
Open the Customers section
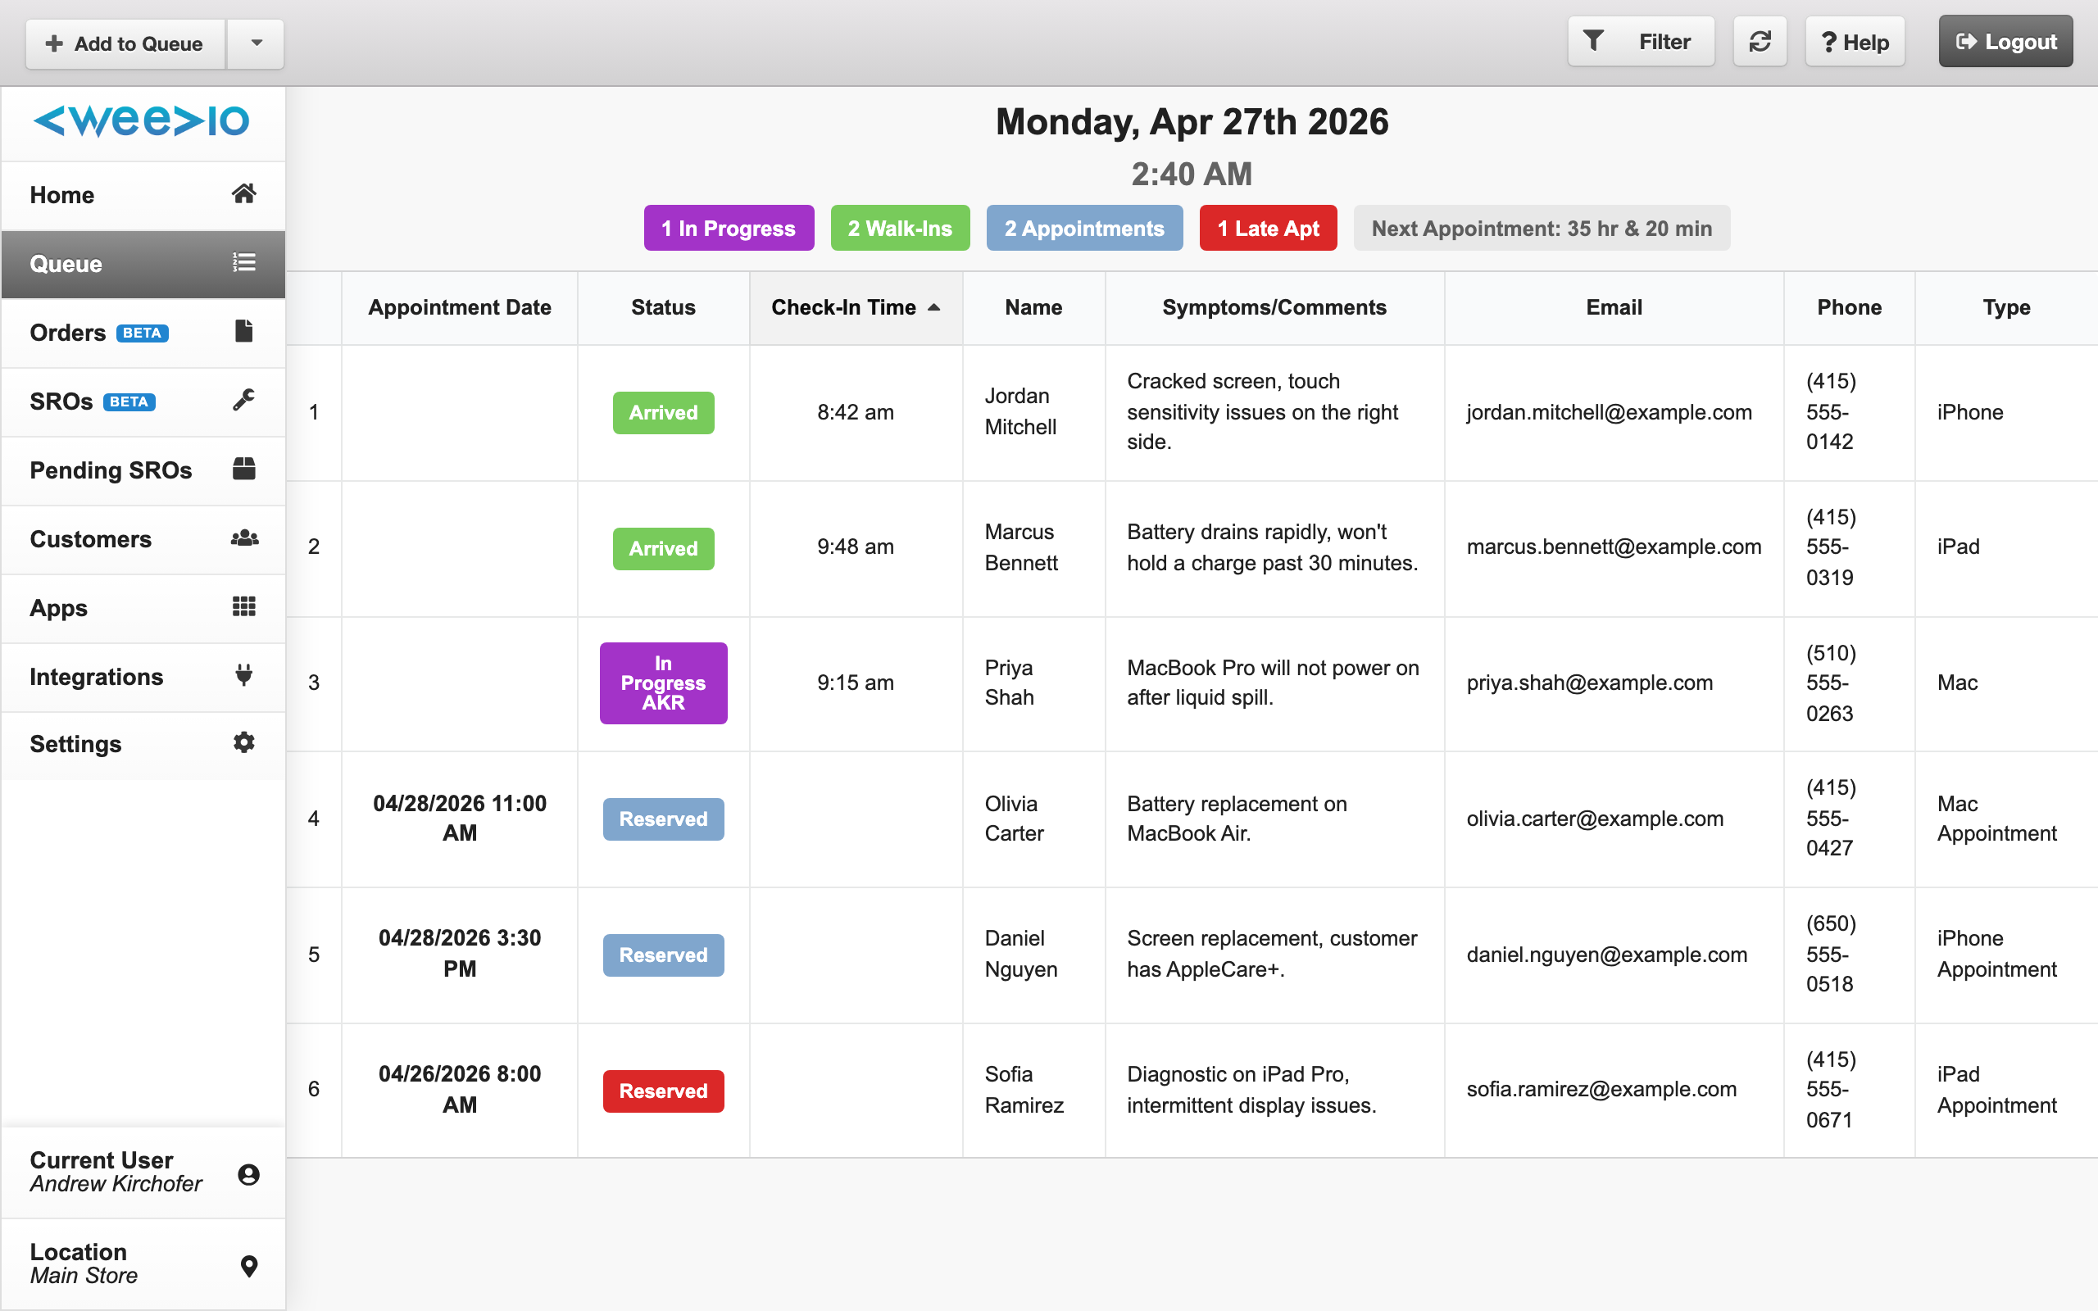[143, 539]
